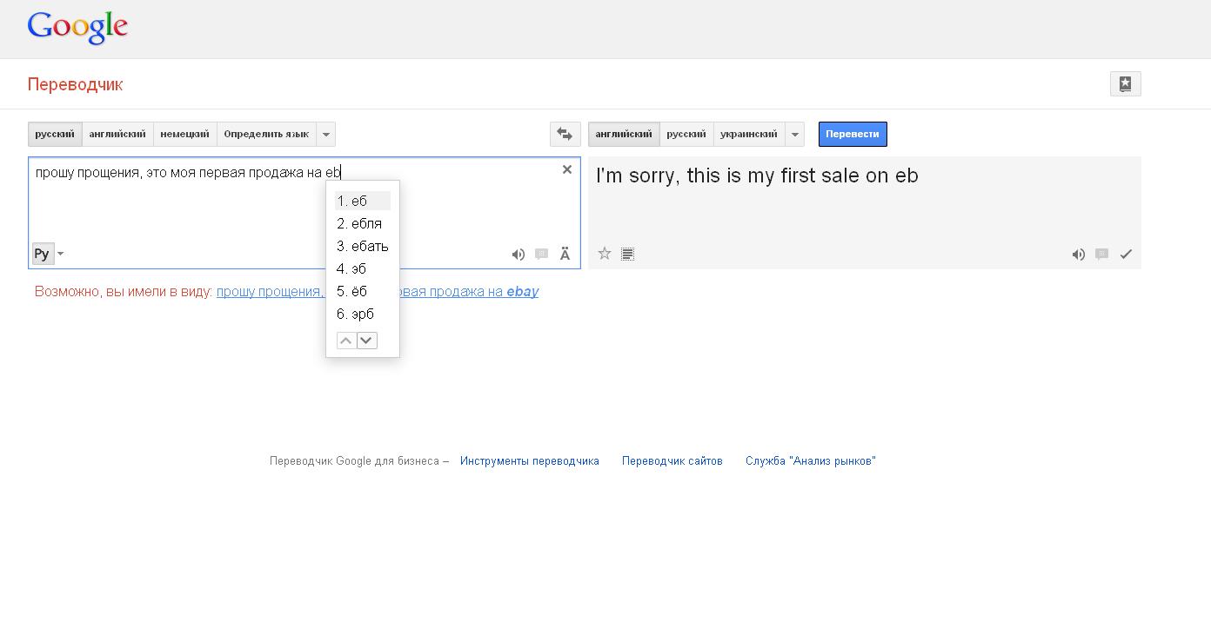Open the Переводчик title link
The height and width of the screenshot is (622, 1211).
point(75,84)
